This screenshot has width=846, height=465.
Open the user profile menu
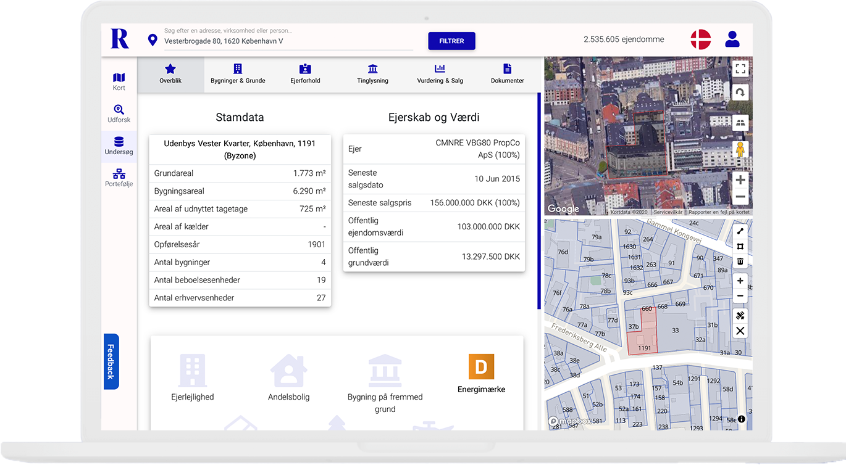pyautogui.click(x=732, y=39)
